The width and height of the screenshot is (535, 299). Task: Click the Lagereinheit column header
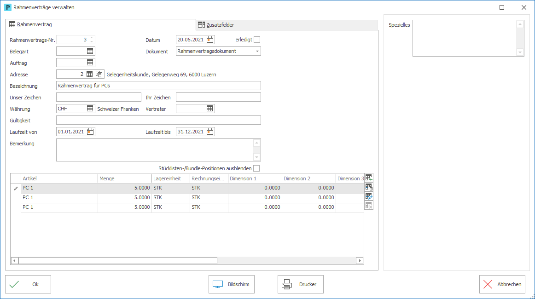coord(171,178)
